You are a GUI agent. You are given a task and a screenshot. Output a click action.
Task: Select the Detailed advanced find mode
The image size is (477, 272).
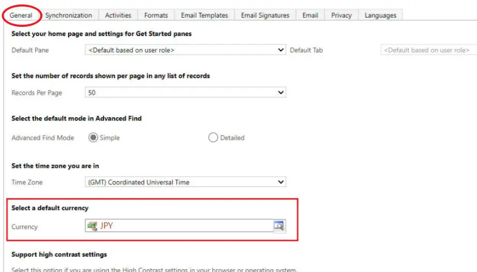(213, 138)
